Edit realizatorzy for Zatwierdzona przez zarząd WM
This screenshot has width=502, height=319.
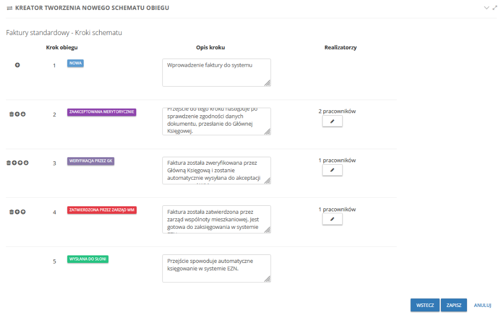click(332, 219)
